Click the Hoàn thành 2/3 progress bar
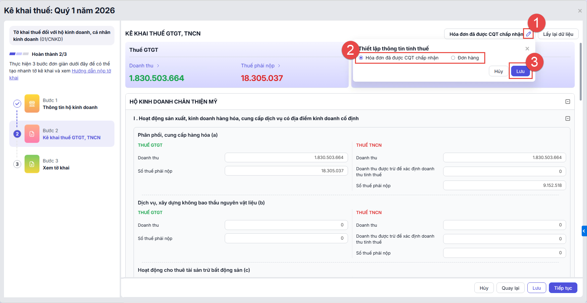The image size is (587, 303). 19,54
